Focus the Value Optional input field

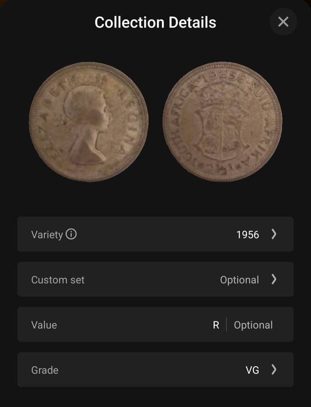pos(253,325)
